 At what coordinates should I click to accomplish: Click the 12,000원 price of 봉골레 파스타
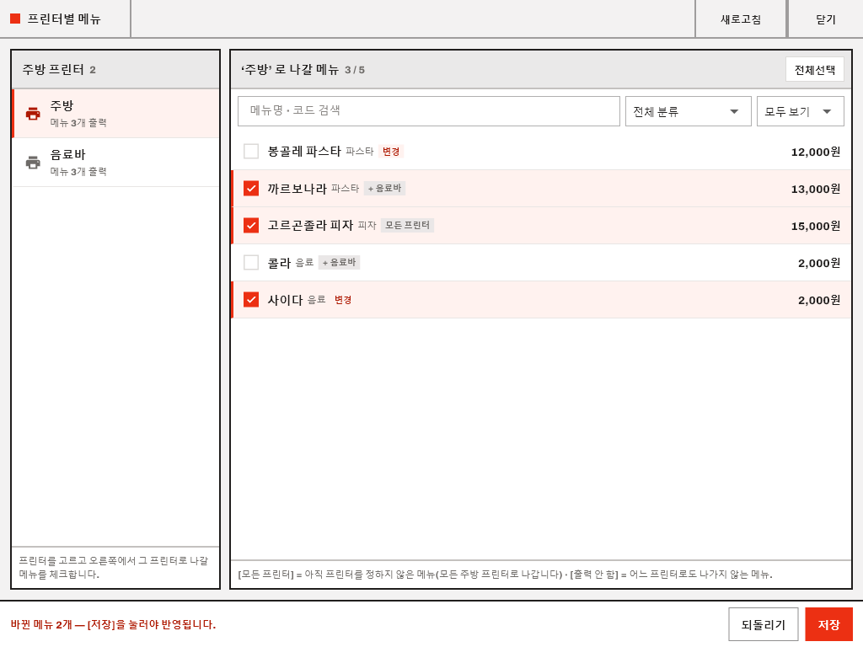click(816, 152)
